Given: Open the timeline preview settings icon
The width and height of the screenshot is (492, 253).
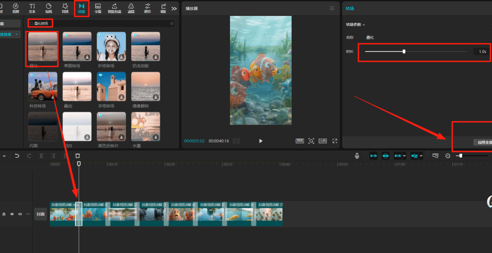Looking at the screenshot, I should (x=435, y=155).
